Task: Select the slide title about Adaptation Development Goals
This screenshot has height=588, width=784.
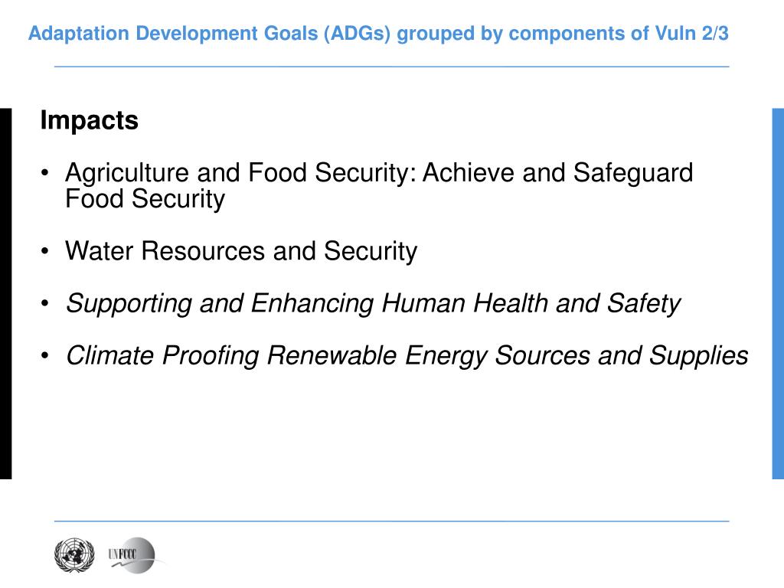Action: [378, 34]
